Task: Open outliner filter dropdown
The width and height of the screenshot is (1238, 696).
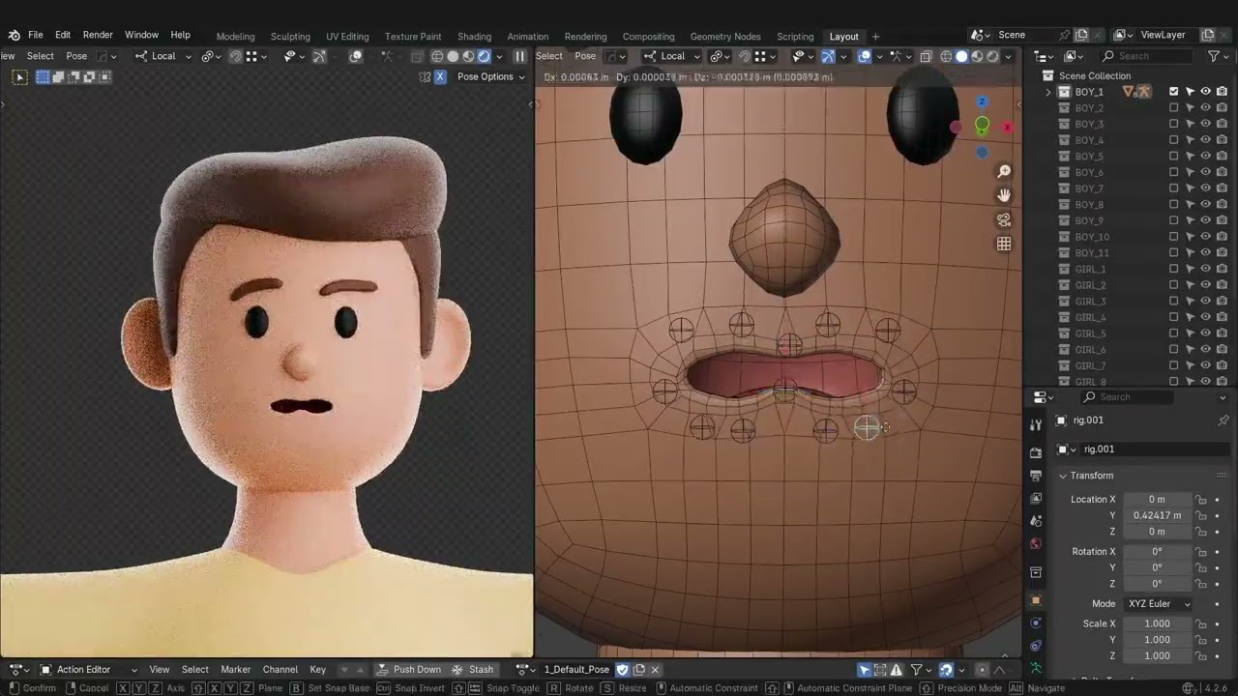Action: tap(1218, 56)
